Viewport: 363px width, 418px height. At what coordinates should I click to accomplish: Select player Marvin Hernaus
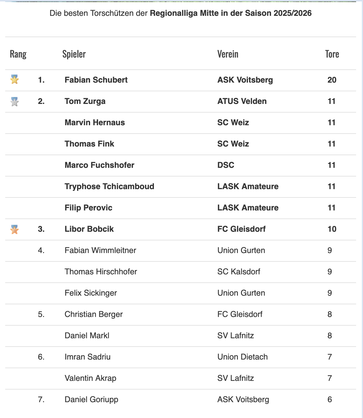point(95,122)
